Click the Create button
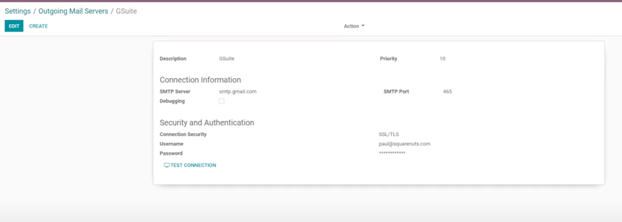The height and width of the screenshot is (222, 622). pos(38,26)
